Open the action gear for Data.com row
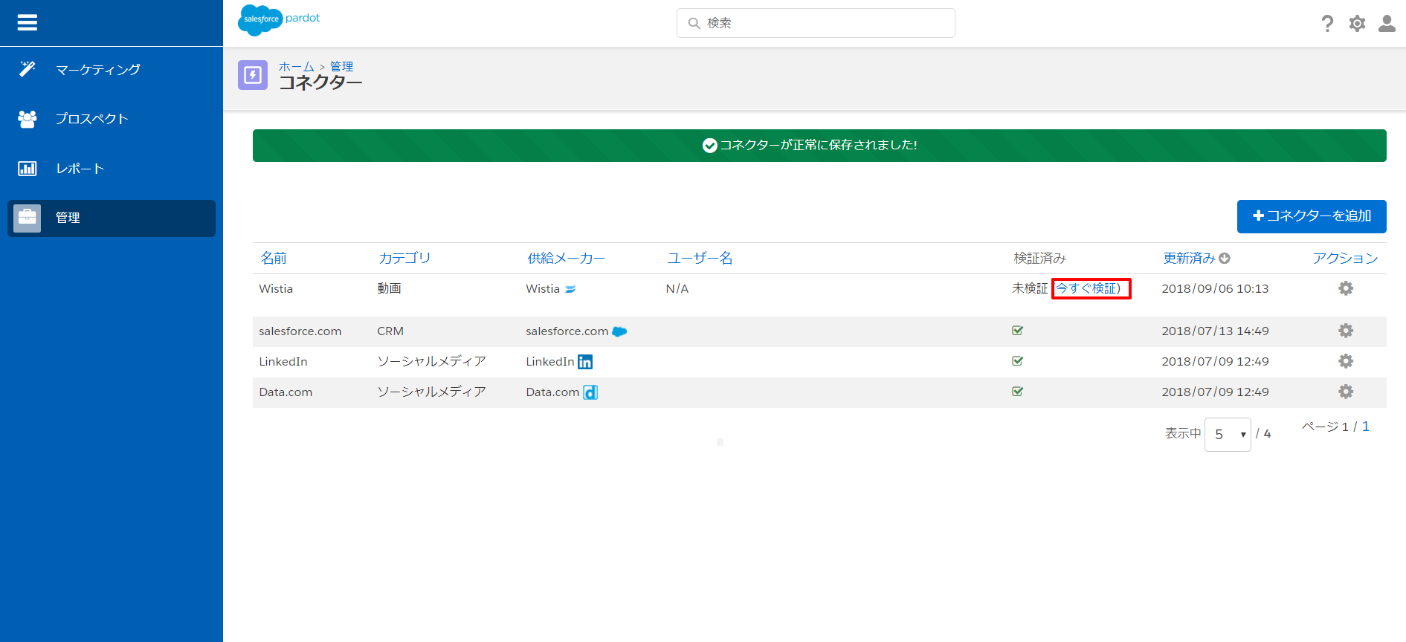Viewport: 1406px width, 642px height. point(1345,392)
